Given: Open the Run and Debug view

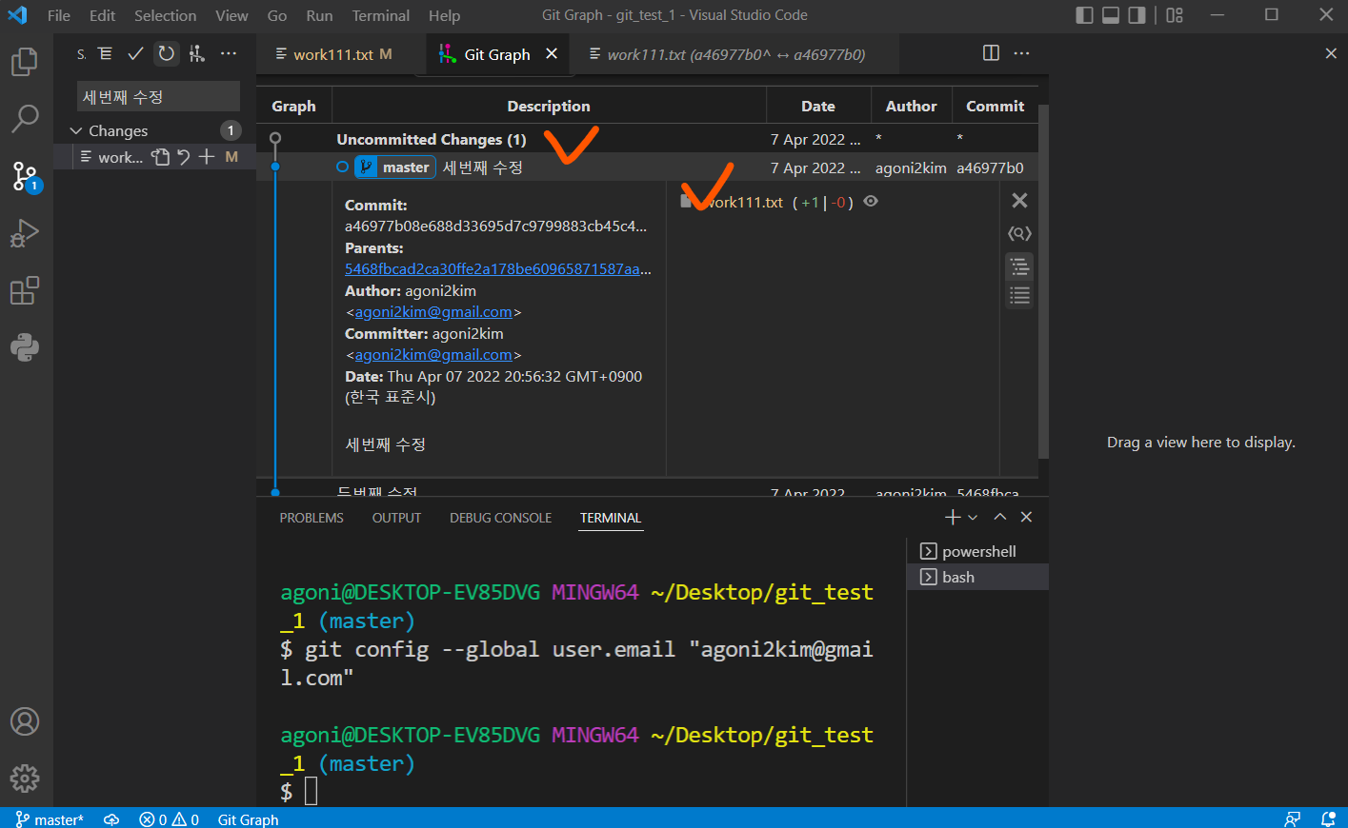Looking at the screenshot, I should click(x=24, y=233).
